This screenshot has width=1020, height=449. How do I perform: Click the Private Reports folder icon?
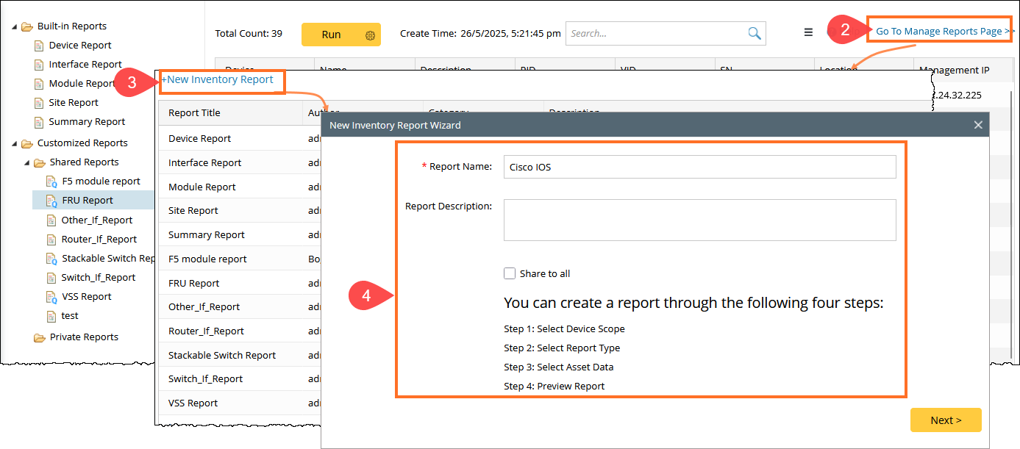pos(39,337)
